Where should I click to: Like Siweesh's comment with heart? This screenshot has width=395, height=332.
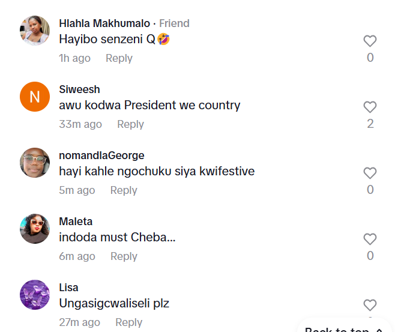[x=370, y=107]
